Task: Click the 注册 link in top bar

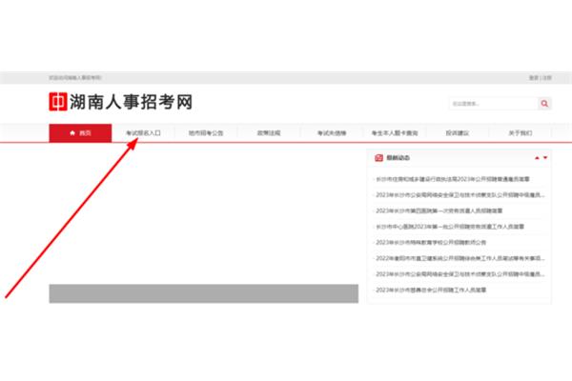Action: 547,78
